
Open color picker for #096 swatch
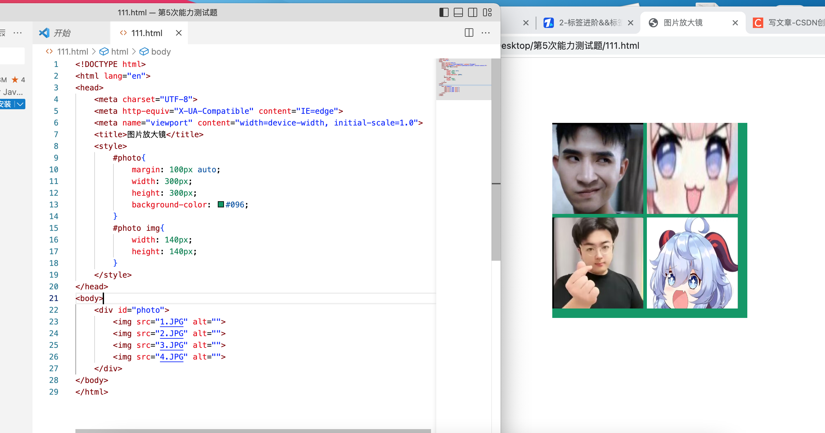(x=221, y=204)
